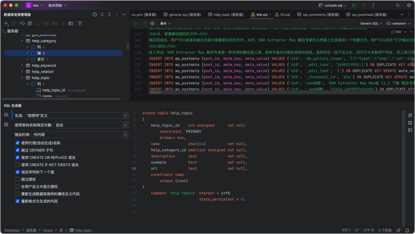
Task: Open <session> selector dropdown
Action: [399, 24]
